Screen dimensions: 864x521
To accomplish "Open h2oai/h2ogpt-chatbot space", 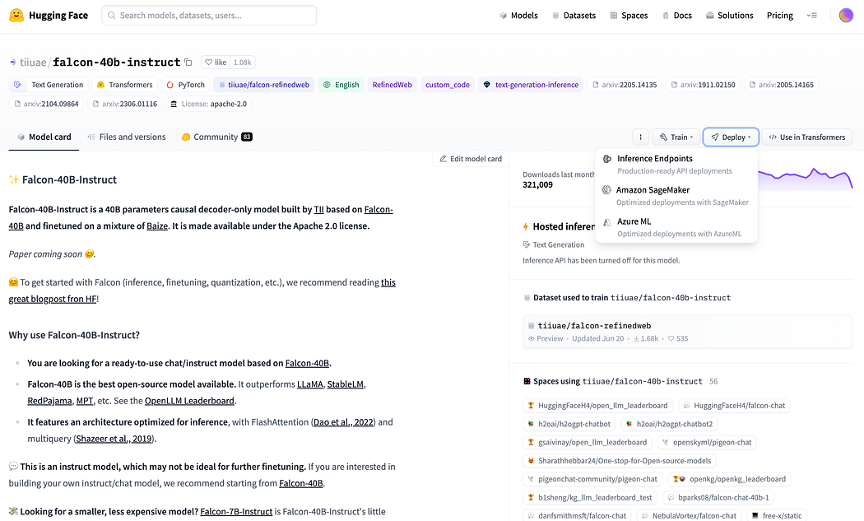I will (x=569, y=424).
